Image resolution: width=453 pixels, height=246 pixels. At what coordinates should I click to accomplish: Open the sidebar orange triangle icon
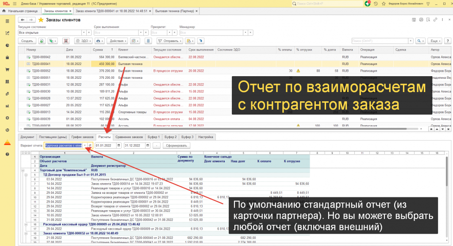pos(7,142)
